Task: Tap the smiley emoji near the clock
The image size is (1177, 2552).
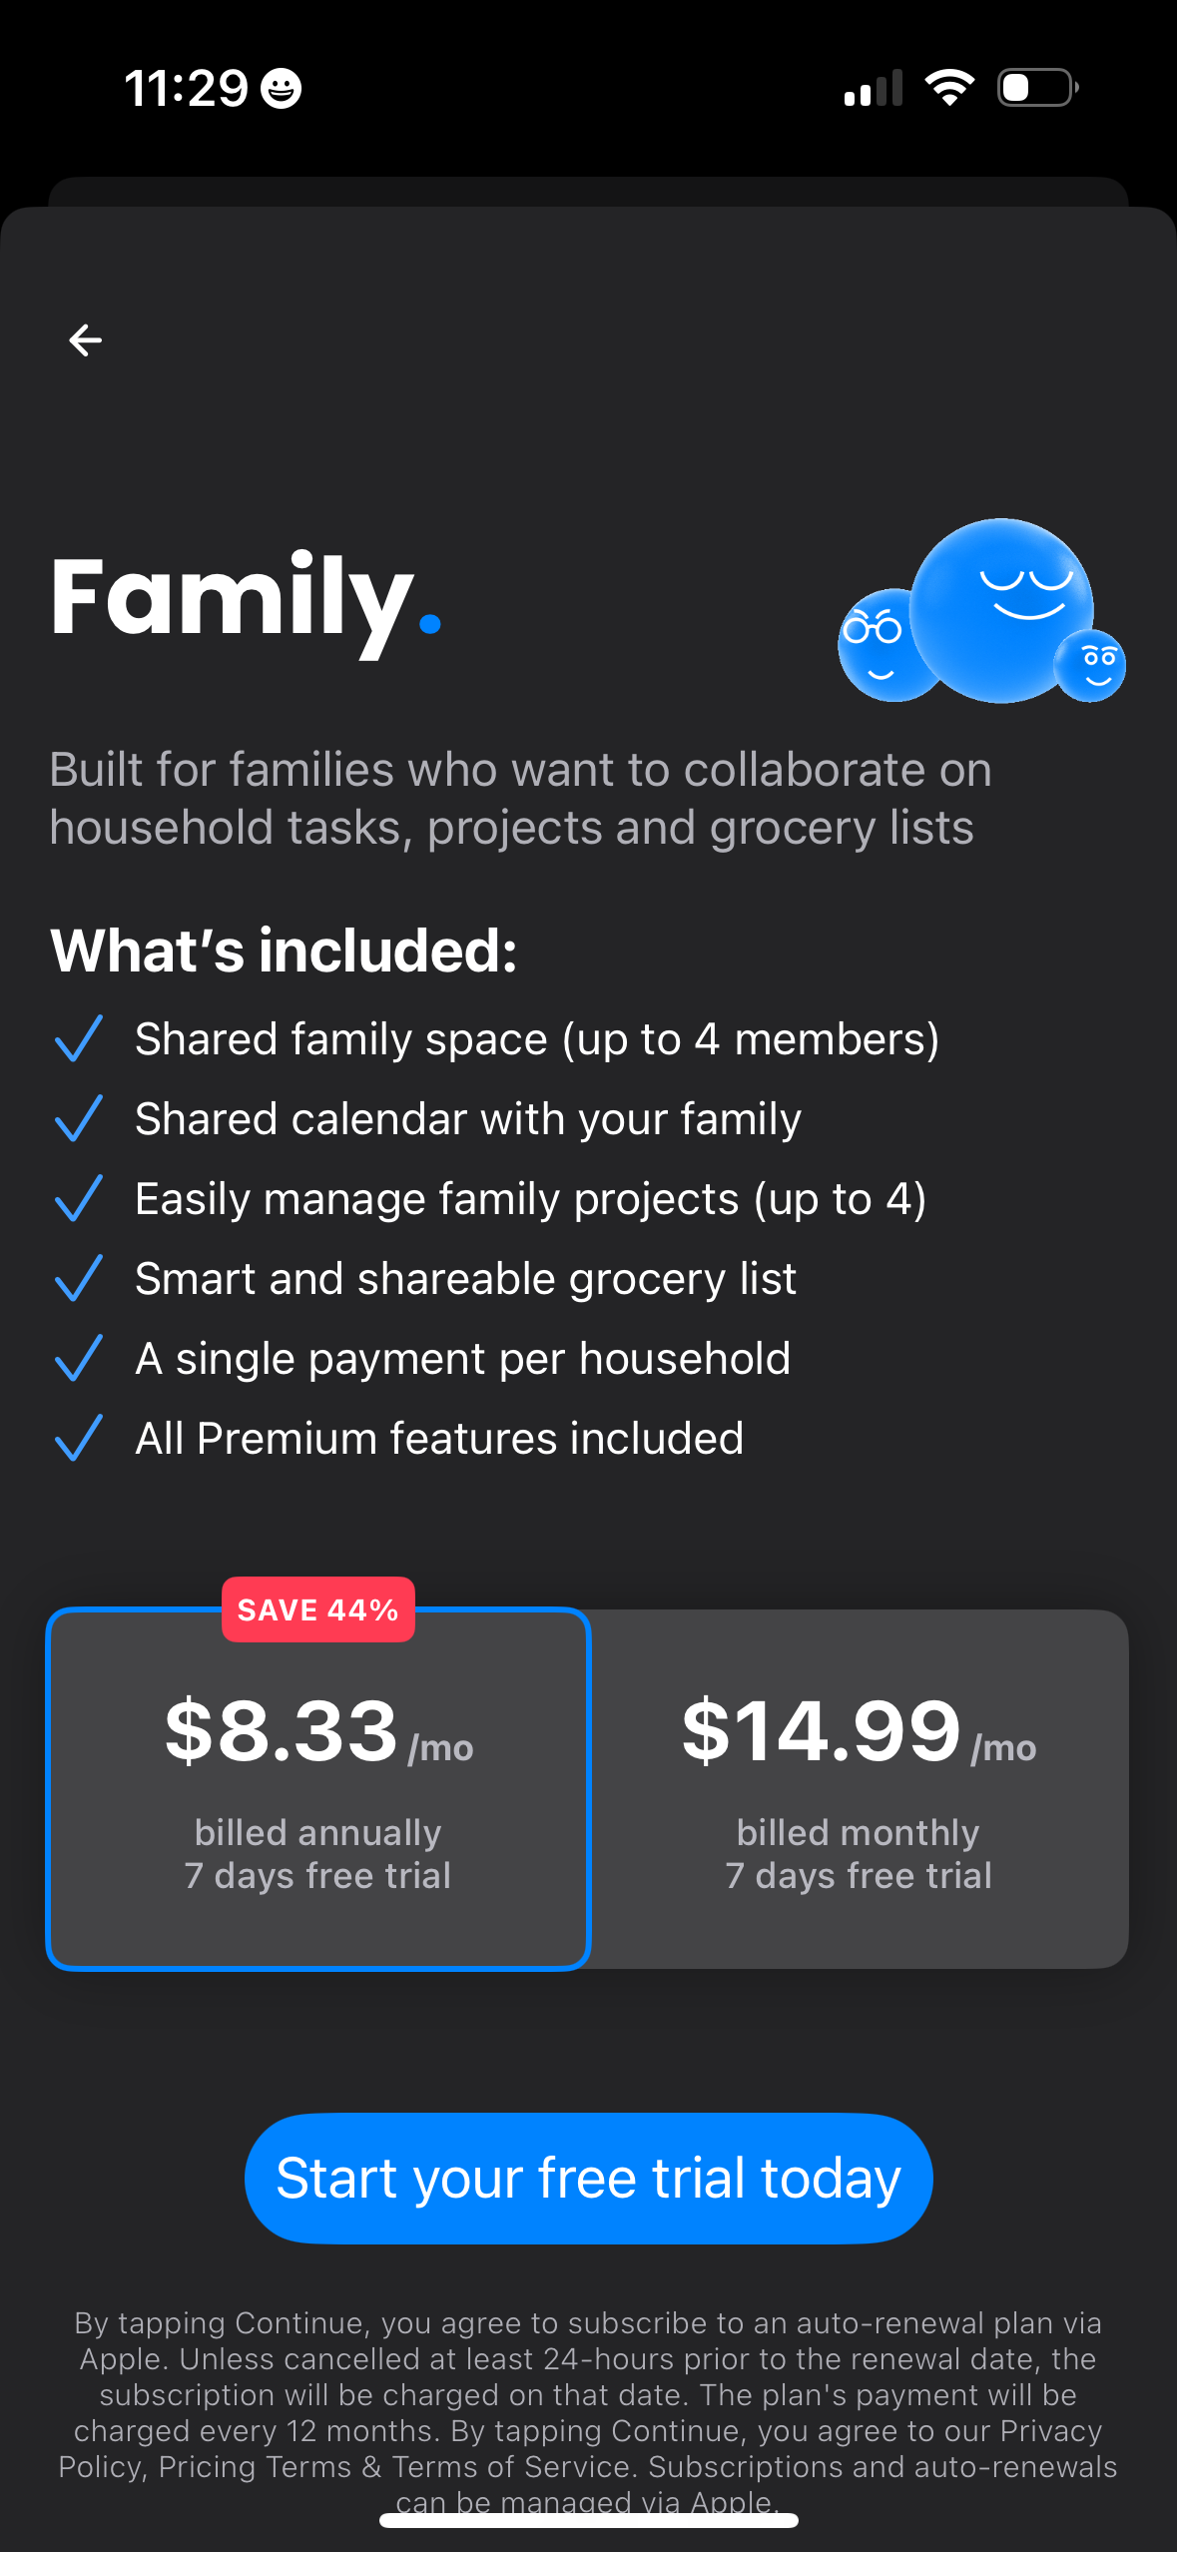Action: pyautogui.click(x=281, y=89)
